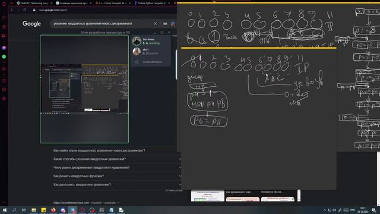Open Firefox from the taskbar

click(x=53, y=210)
